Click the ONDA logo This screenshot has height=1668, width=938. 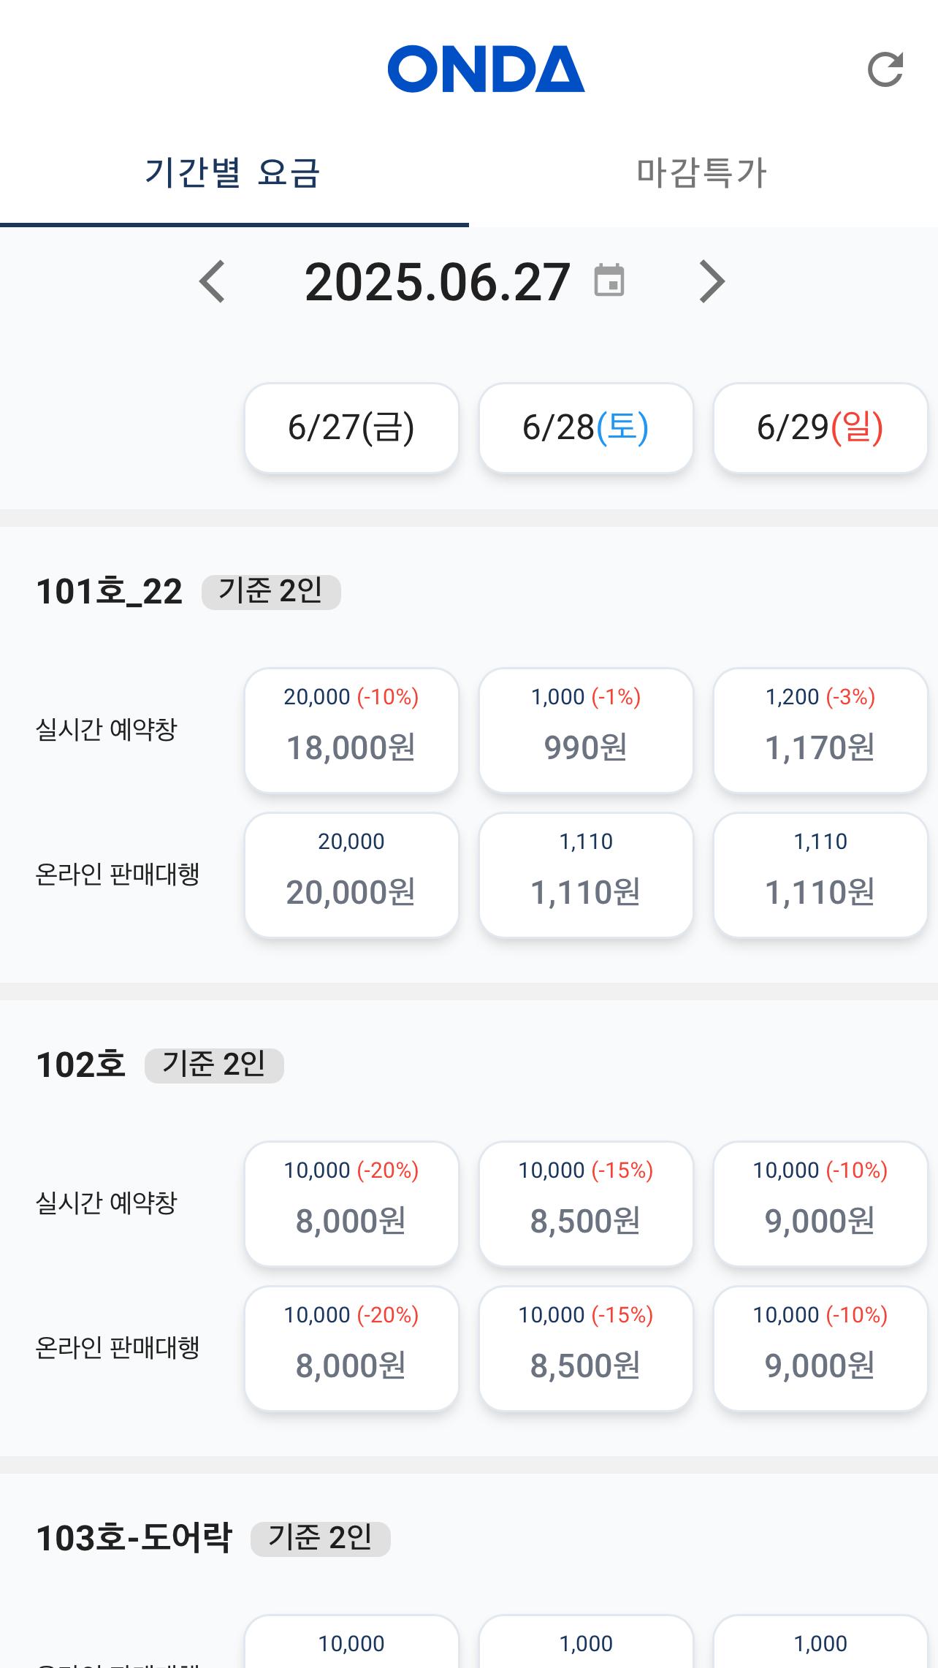point(486,69)
